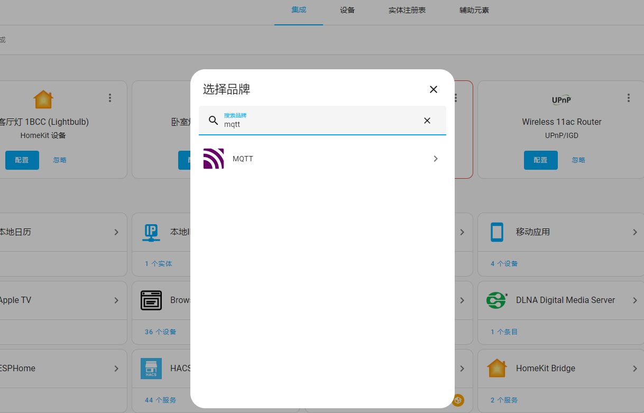Click the 移动应用 phone icon
This screenshot has width=644, height=413.
496,232
